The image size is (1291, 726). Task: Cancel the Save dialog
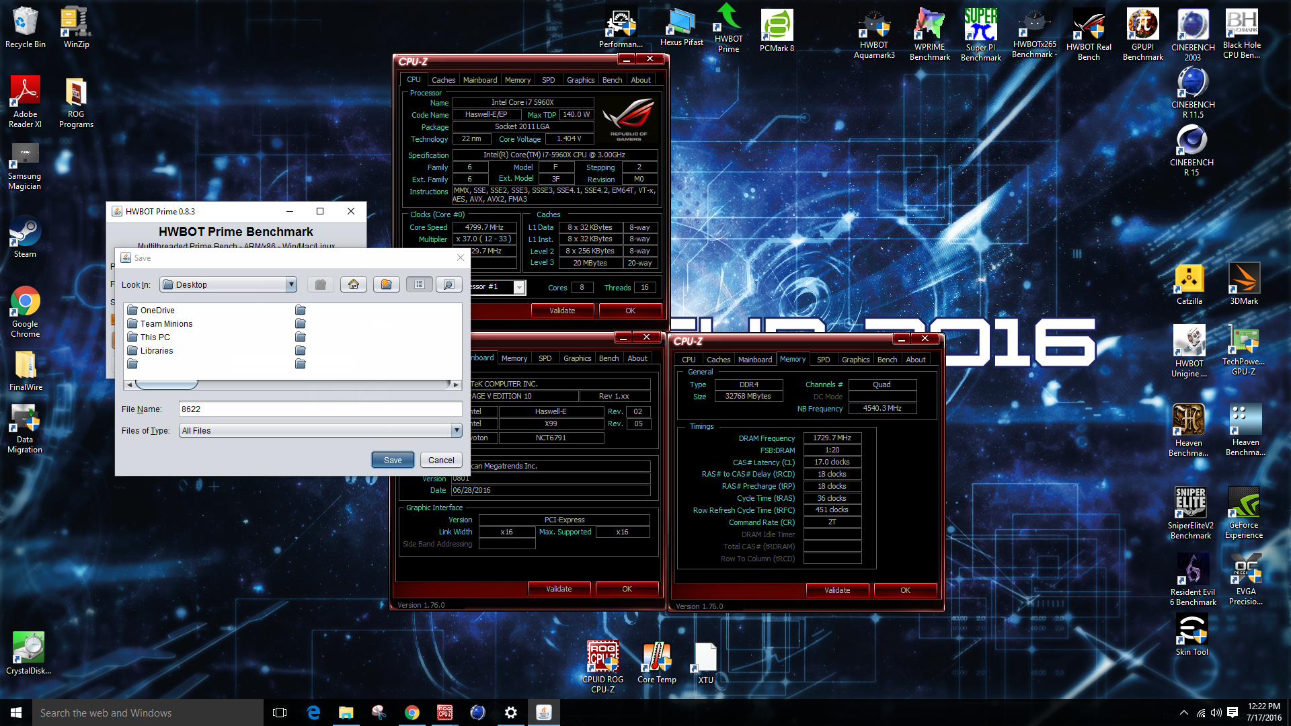[441, 460]
